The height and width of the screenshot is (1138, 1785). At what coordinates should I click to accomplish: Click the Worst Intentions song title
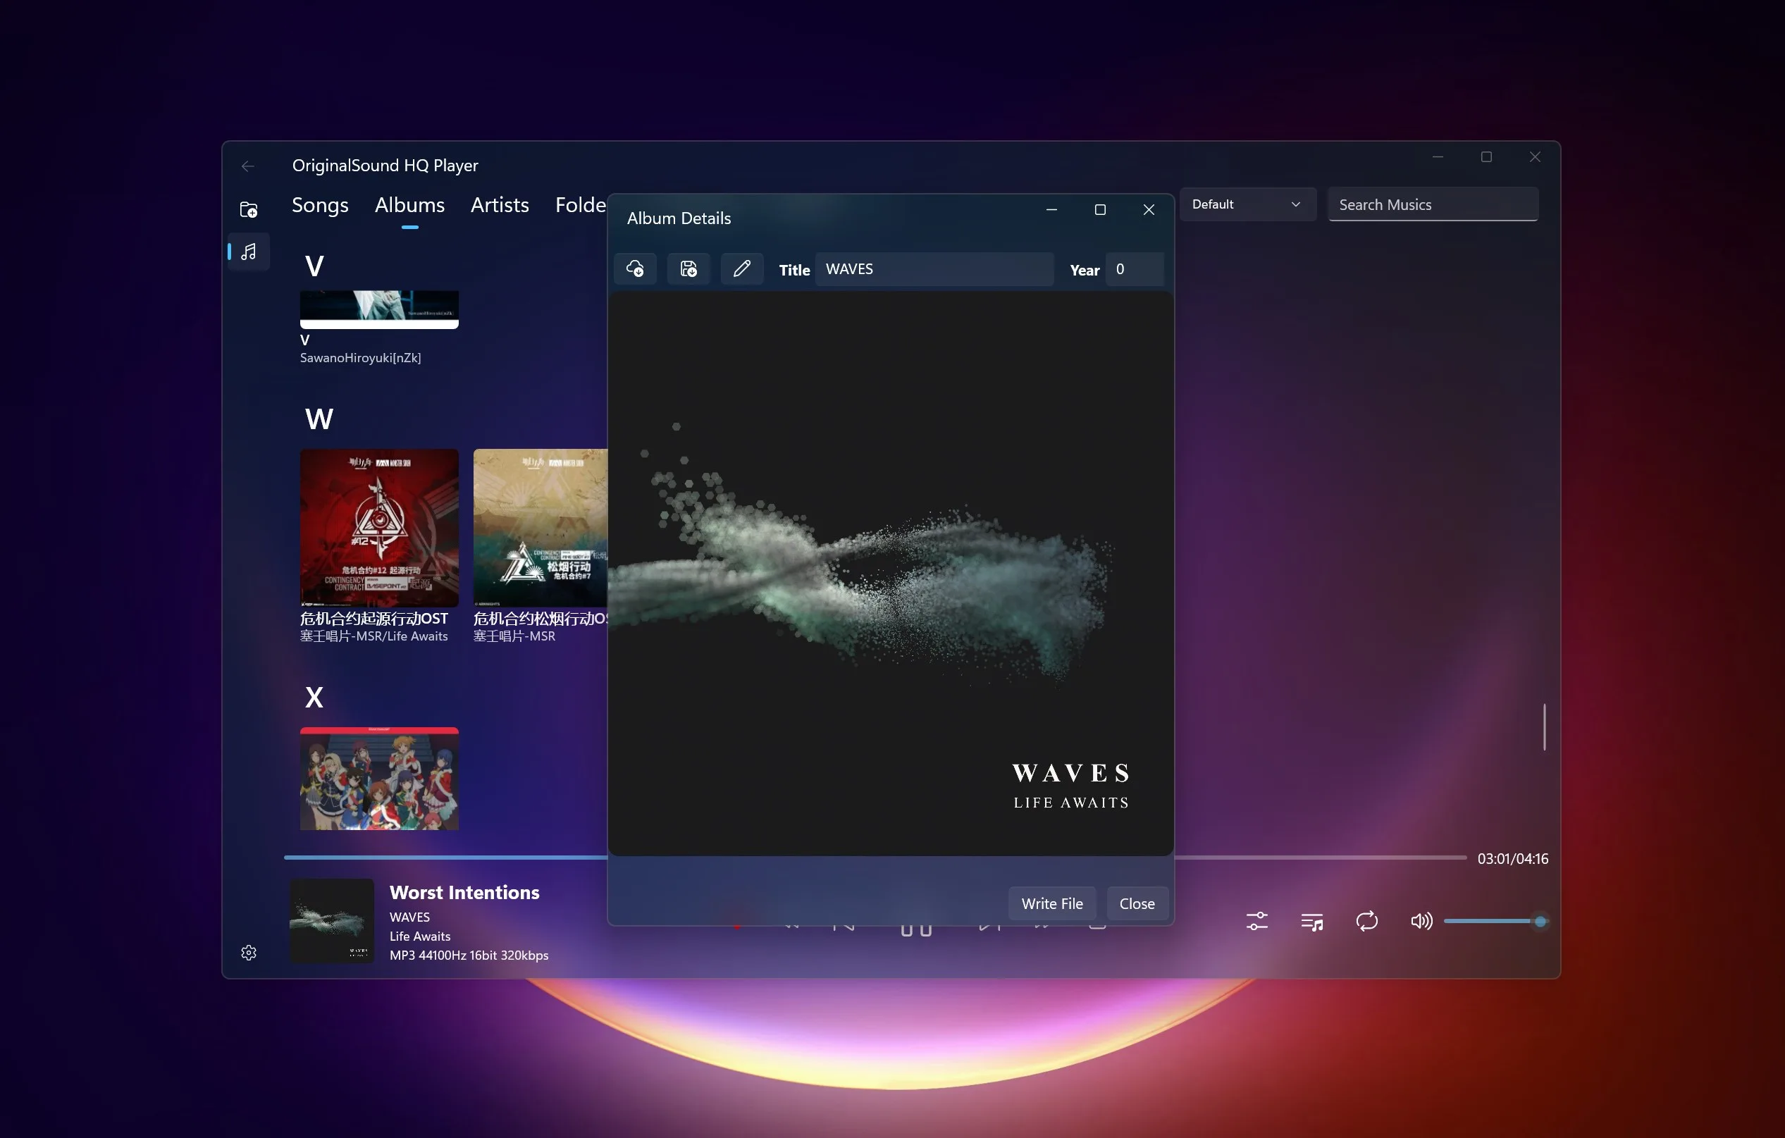[x=465, y=893]
